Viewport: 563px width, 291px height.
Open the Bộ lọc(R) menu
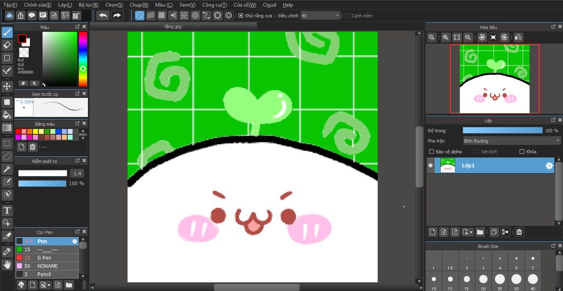coord(89,5)
